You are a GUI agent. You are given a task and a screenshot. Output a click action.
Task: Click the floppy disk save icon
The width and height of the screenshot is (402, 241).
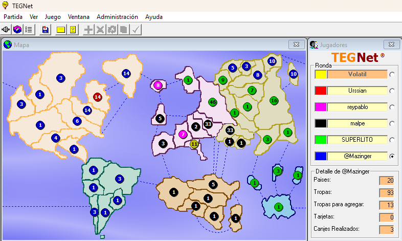tap(46, 30)
